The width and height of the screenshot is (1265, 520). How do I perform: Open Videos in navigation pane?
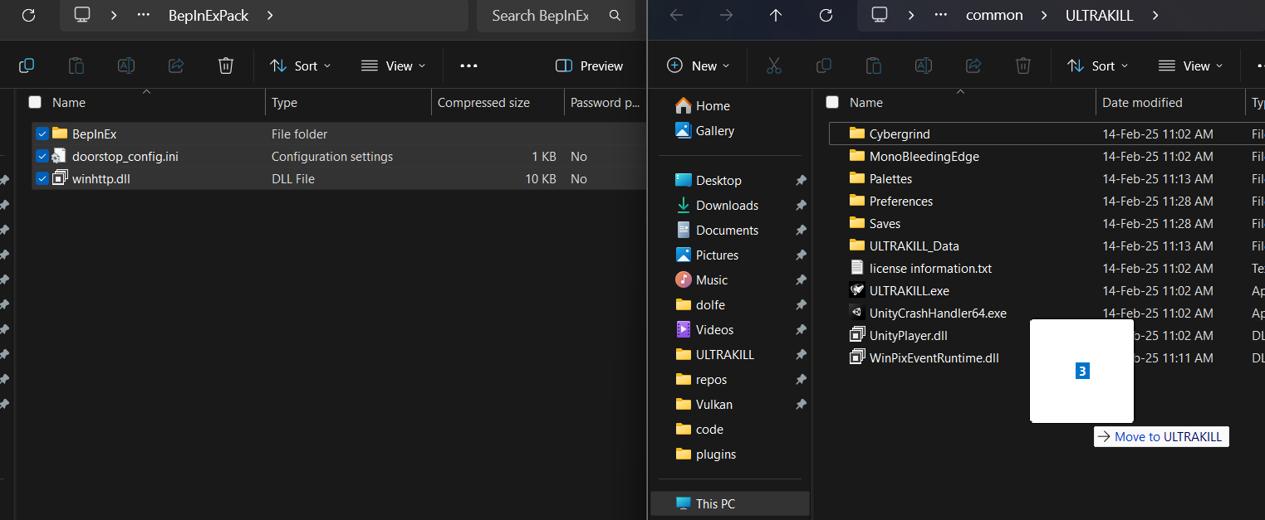(704, 329)
